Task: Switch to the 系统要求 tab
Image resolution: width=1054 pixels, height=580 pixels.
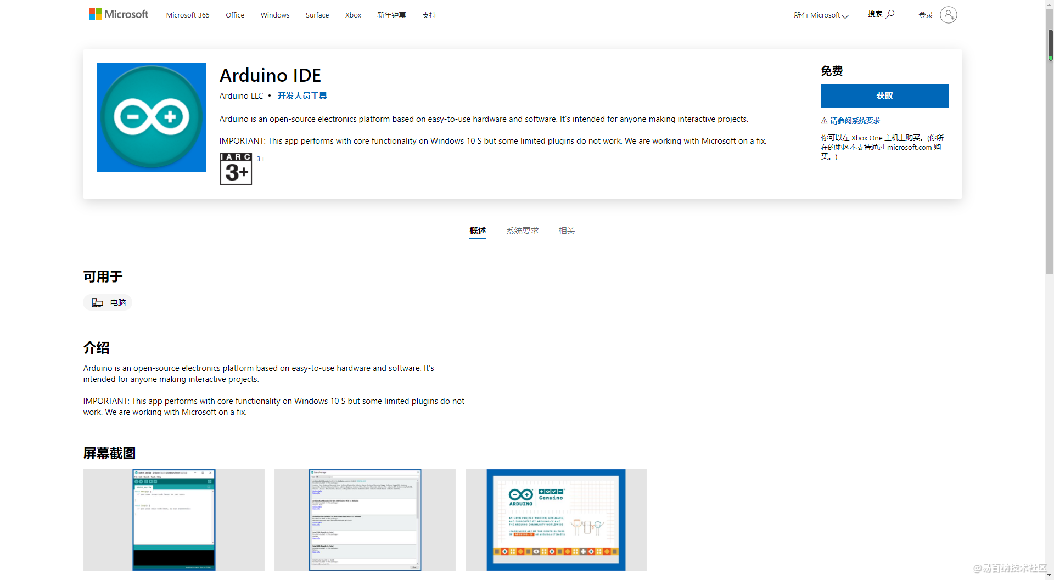Action: tap(522, 231)
